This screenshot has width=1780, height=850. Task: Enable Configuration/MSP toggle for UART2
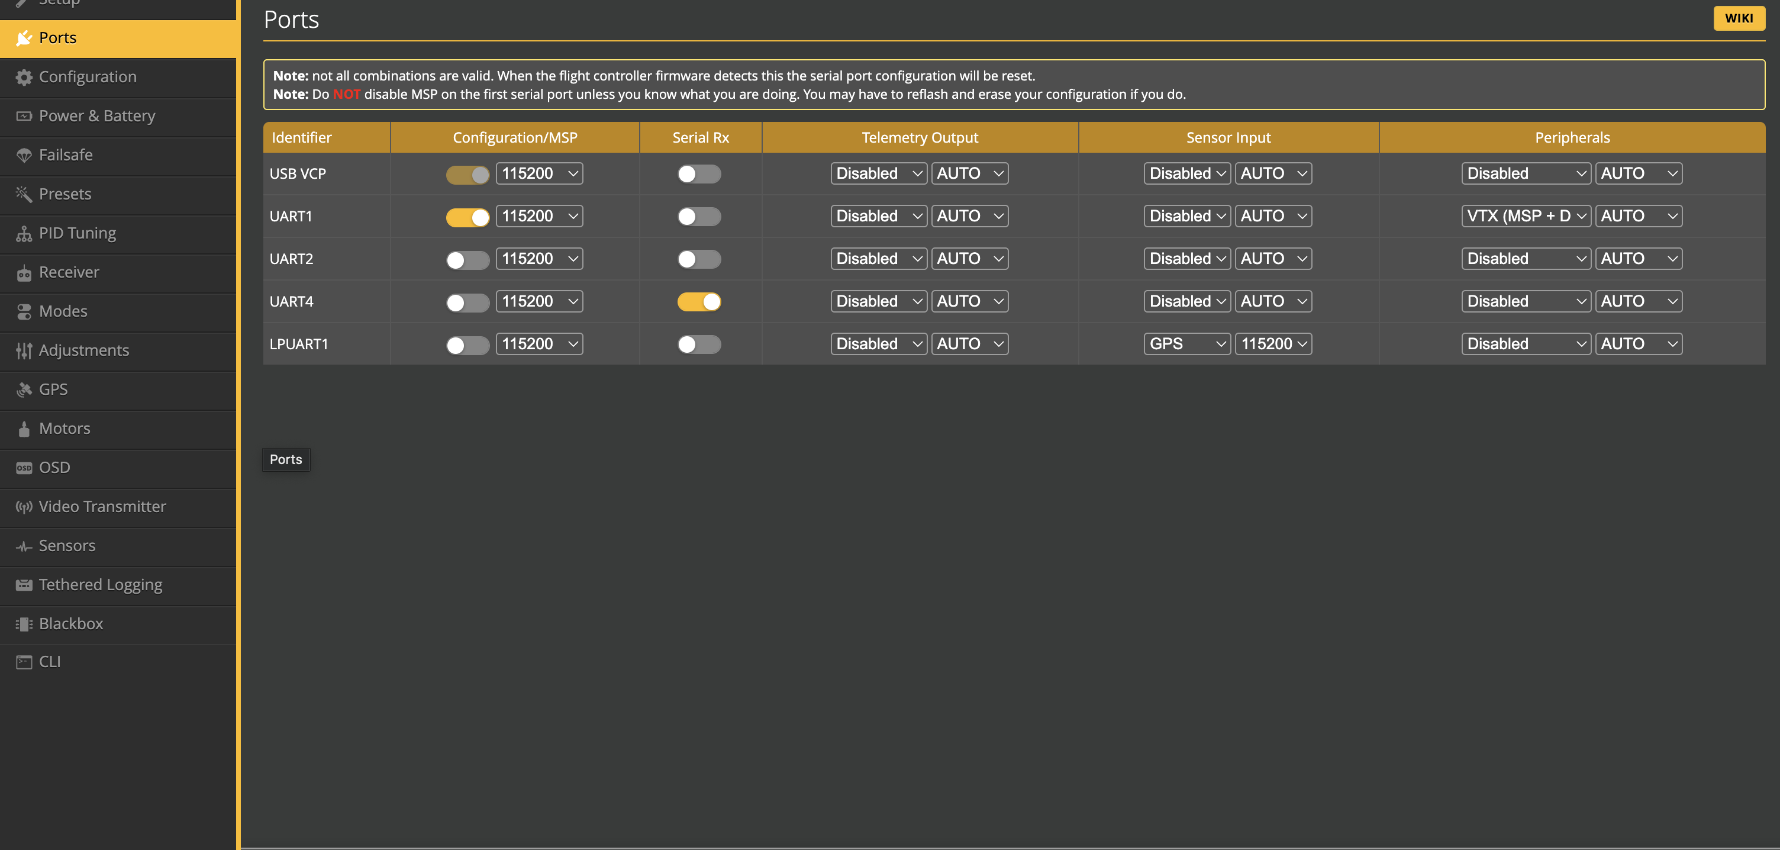click(x=468, y=260)
